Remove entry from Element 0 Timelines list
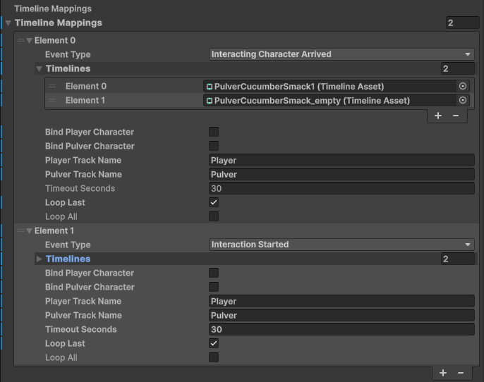This screenshot has width=484, height=382. point(456,116)
